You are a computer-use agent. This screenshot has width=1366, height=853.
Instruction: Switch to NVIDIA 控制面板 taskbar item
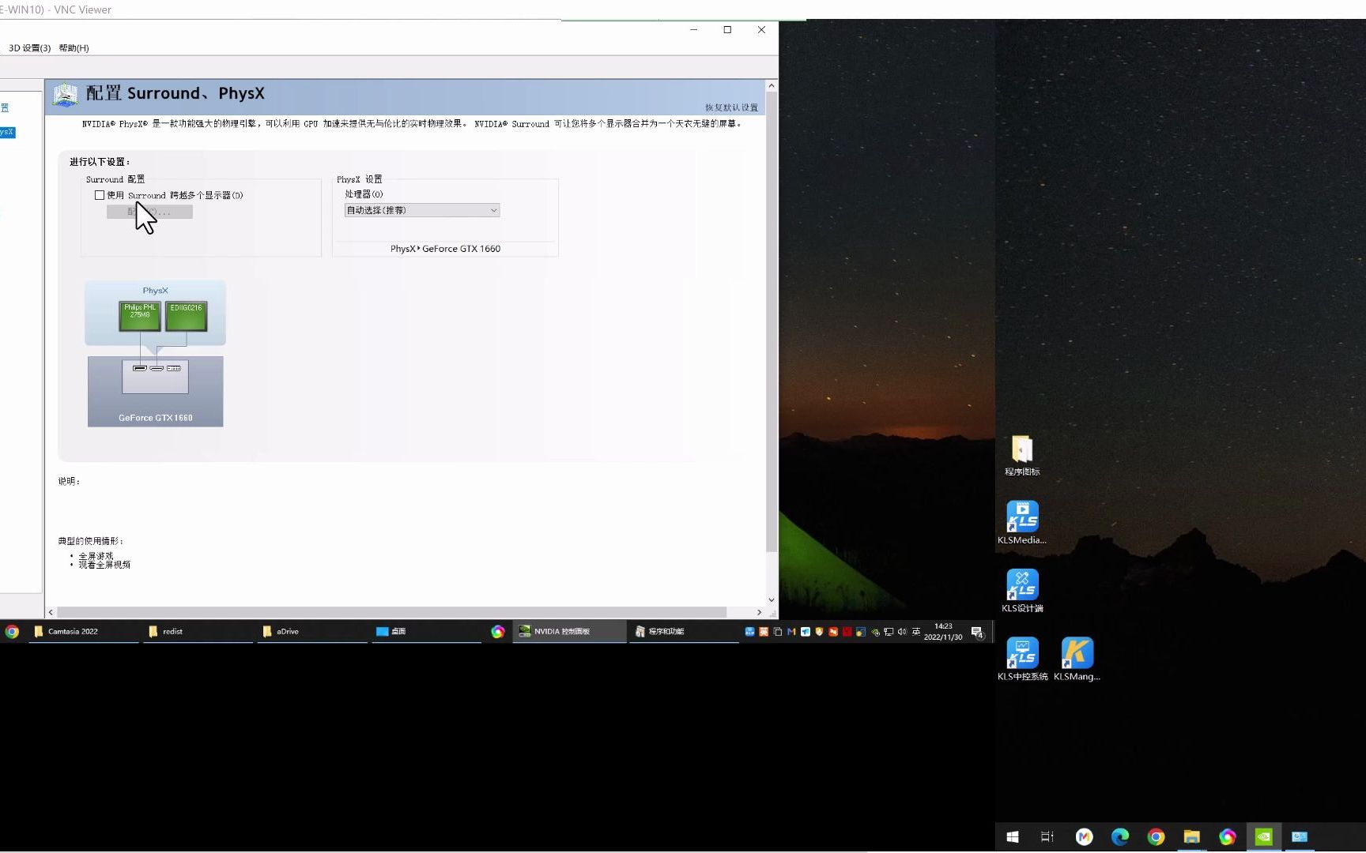pos(569,632)
